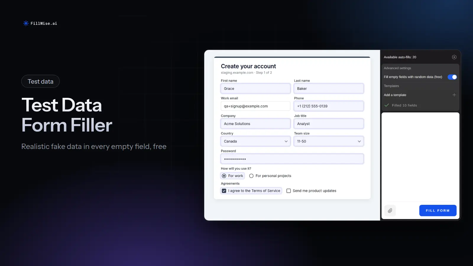This screenshot has height=266, width=473.
Task: Click the FILL FORM button
Action: pyautogui.click(x=438, y=210)
